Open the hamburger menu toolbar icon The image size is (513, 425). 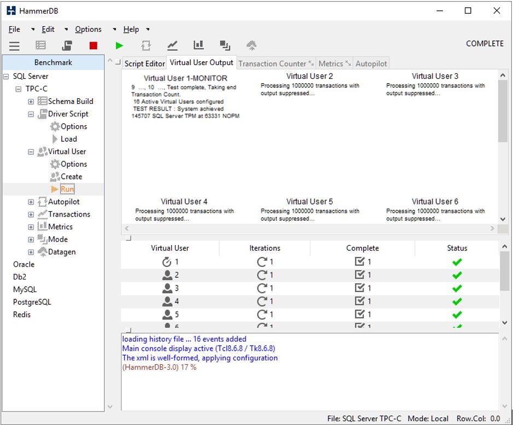tap(14, 46)
